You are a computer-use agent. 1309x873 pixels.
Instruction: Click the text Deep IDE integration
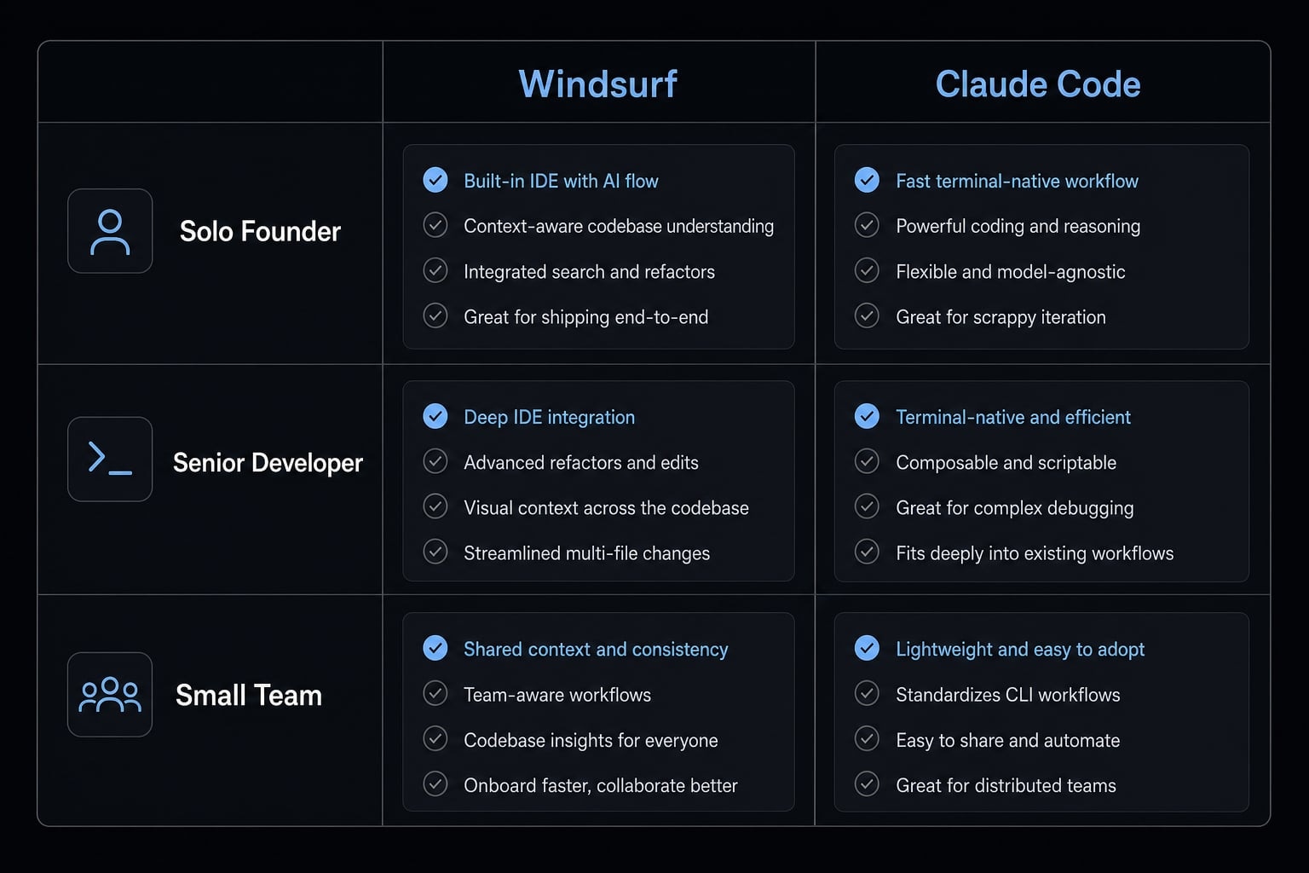coord(549,417)
